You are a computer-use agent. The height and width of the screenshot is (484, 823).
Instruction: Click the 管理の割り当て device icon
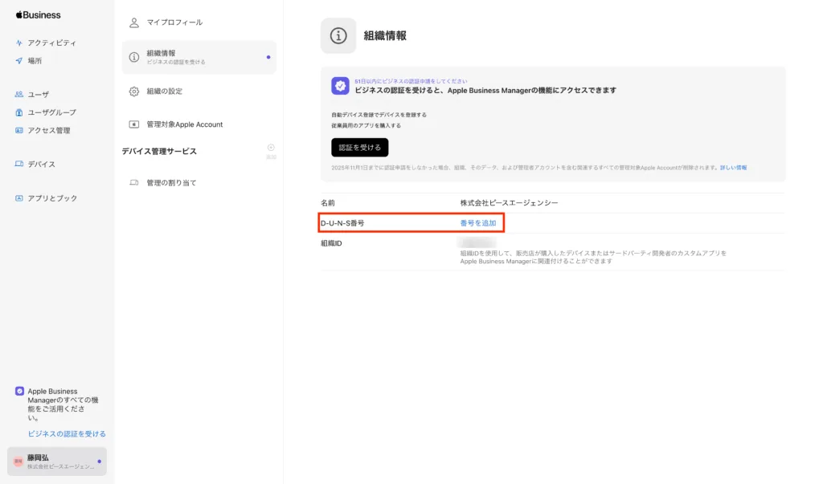point(134,182)
